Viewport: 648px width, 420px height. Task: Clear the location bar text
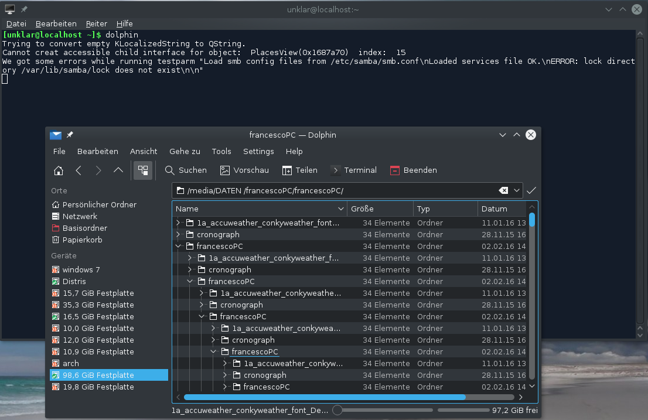pyautogui.click(x=503, y=190)
